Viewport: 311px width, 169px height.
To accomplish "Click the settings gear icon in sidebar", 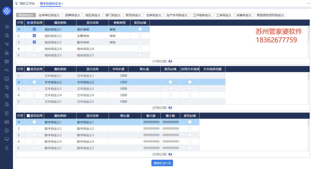I will pyautogui.click(x=6, y=130).
